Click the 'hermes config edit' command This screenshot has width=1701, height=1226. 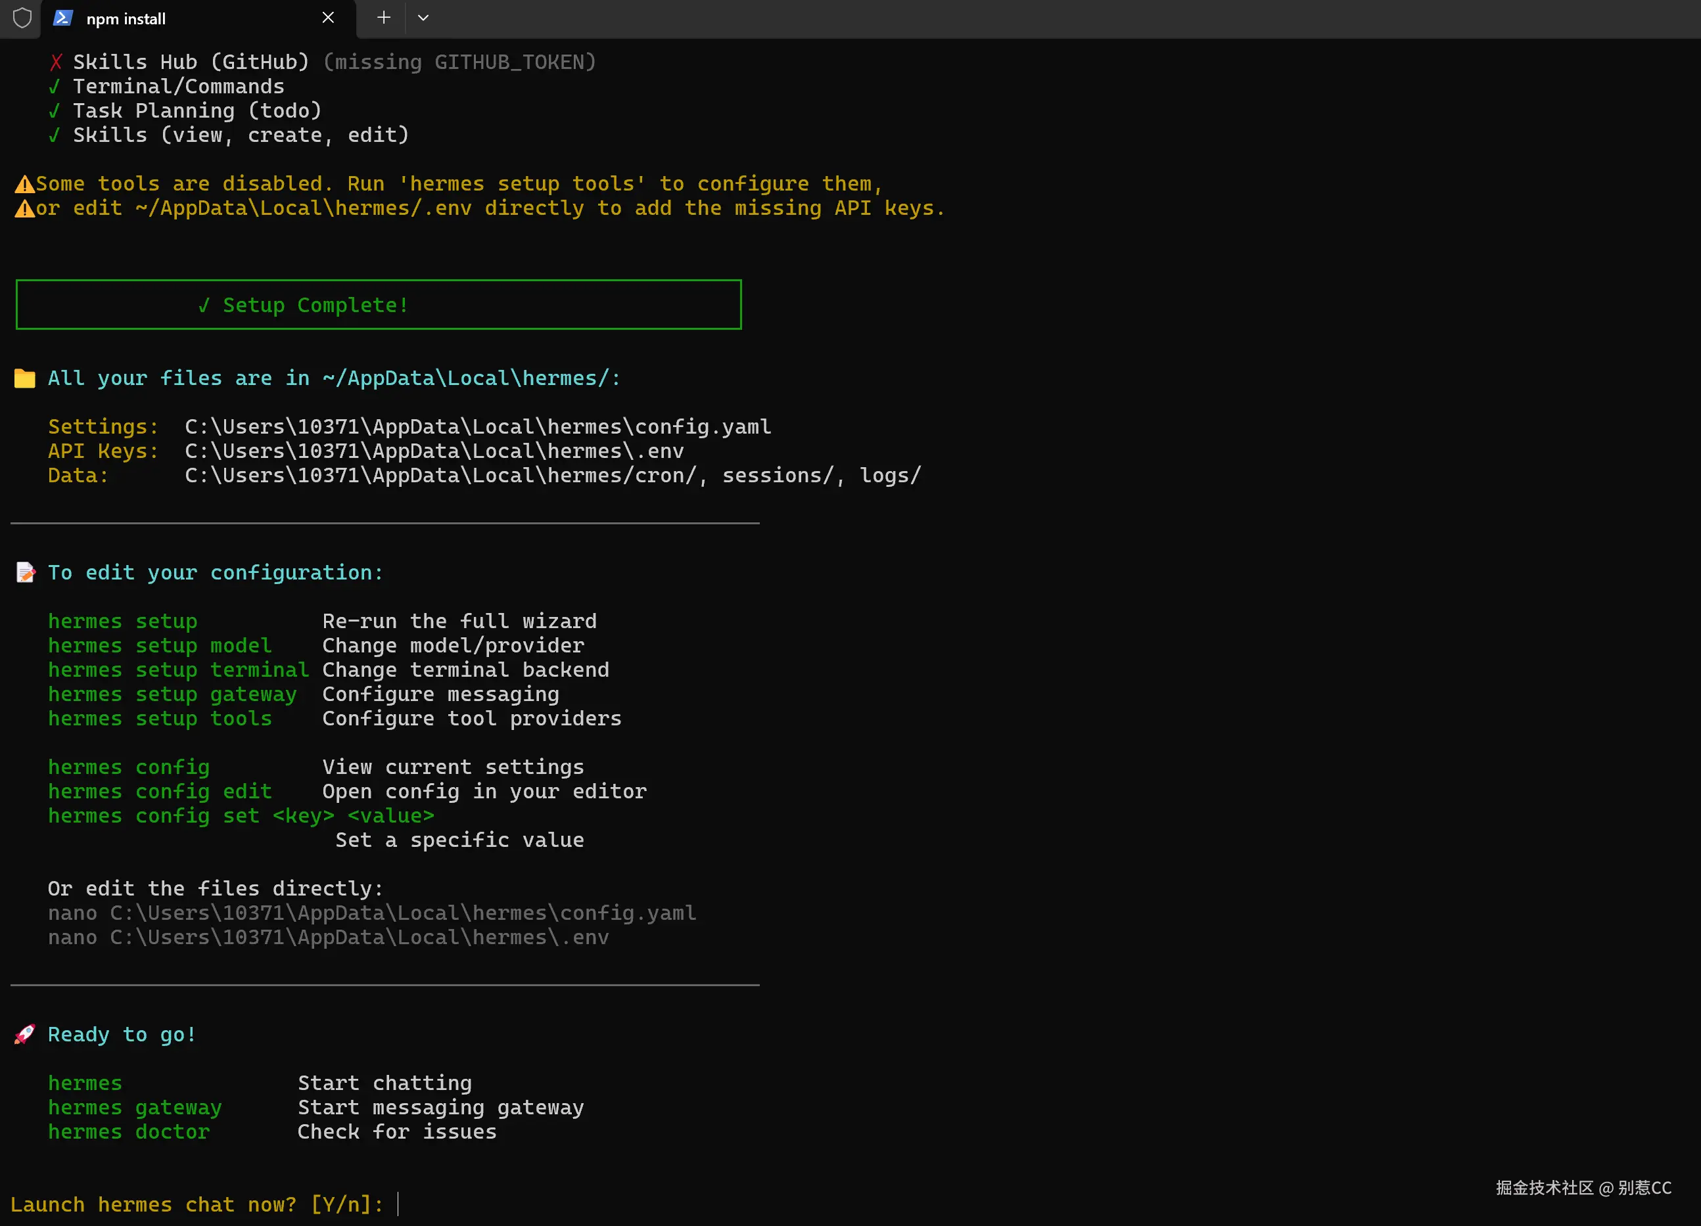pos(160,791)
